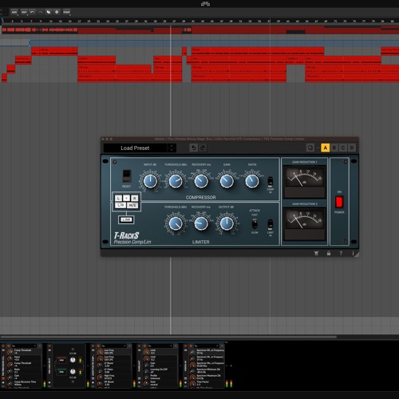Open the T-RackS shop cart icon
The width and height of the screenshot is (399, 399).
316,253
